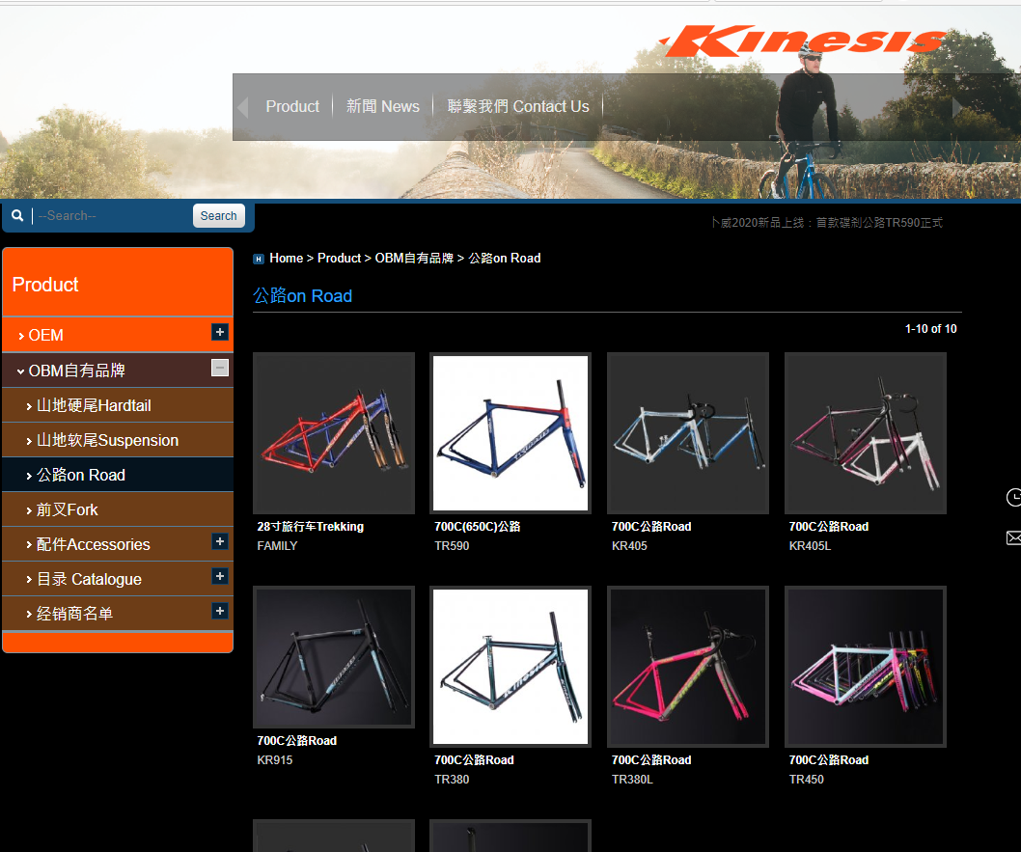Click the right arrow of navigation bar
Screen dimensions: 1021x852
click(x=957, y=107)
